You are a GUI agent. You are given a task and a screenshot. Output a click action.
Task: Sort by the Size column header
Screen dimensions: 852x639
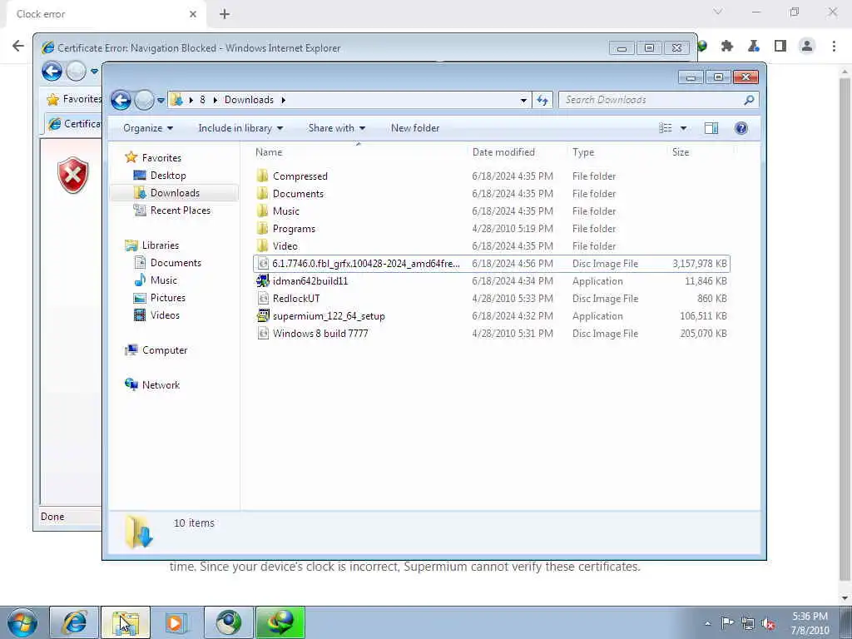(x=681, y=152)
